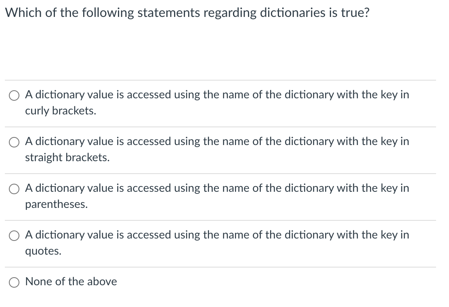Select the radio button for straight brackets answer
449x307 pixels.
pyautogui.click(x=14, y=142)
